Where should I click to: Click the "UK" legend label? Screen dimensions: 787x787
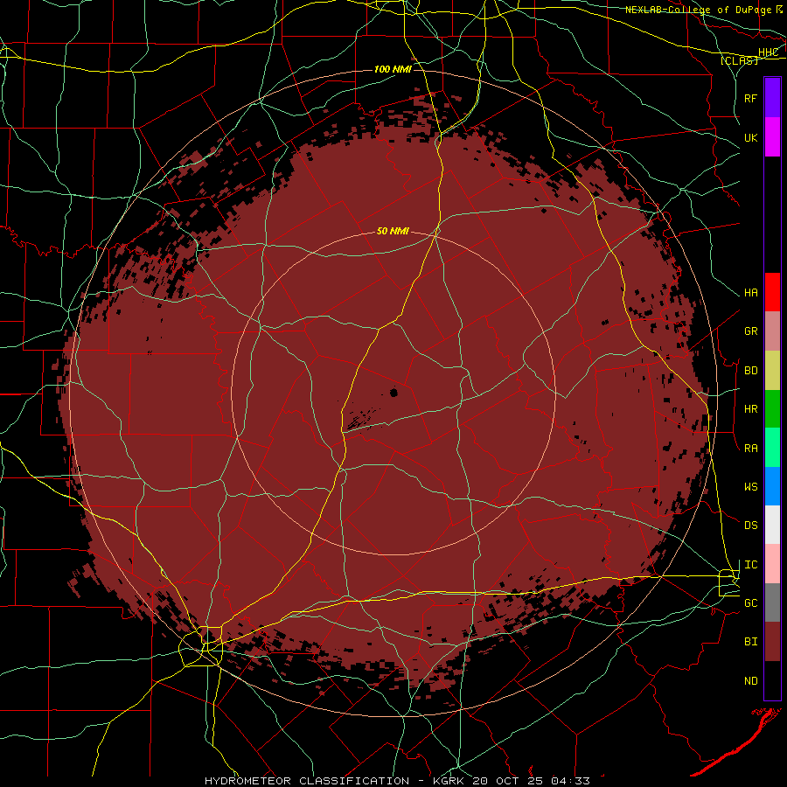[x=751, y=137]
